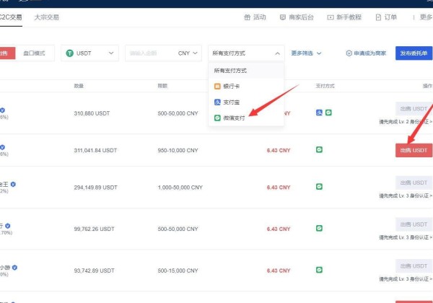Click 请先完成 Lv.2 身份认证 link
The width and height of the screenshot is (433, 303).
pyautogui.click(x=406, y=122)
